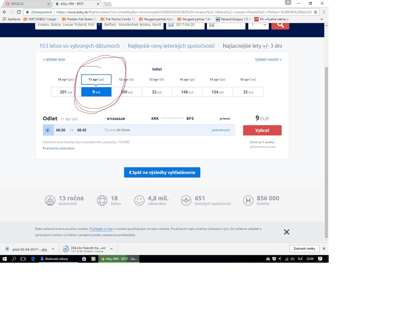
Task: Click the network Wi-Fi tray icon
Action: (287, 259)
